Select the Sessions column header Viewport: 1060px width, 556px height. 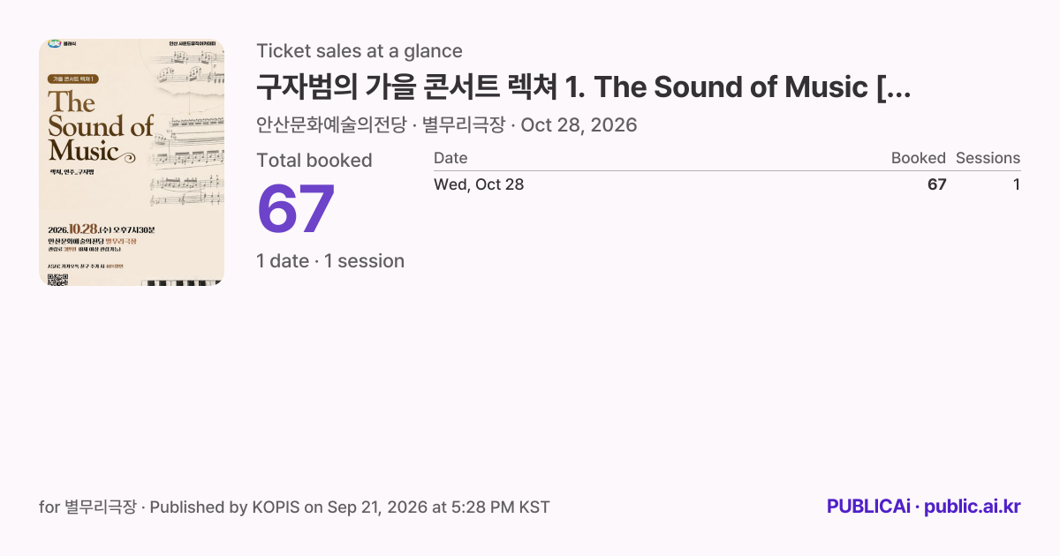[988, 158]
